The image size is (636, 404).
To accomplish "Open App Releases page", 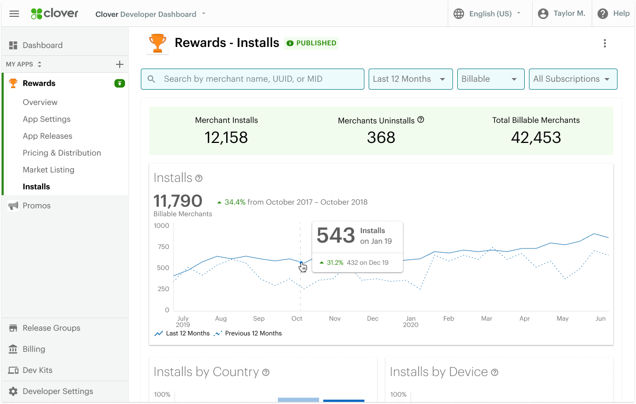I will point(47,136).
